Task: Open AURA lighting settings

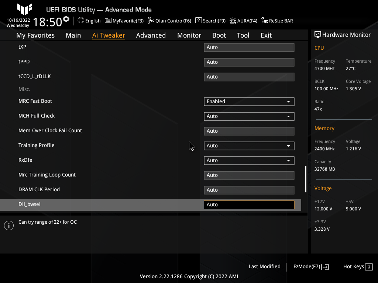Action: (x=243, y=21)
